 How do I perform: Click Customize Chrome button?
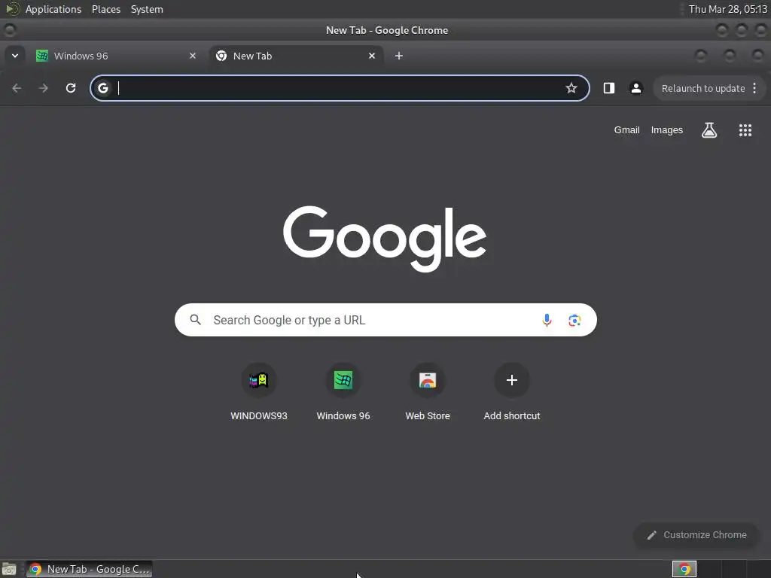696,535
